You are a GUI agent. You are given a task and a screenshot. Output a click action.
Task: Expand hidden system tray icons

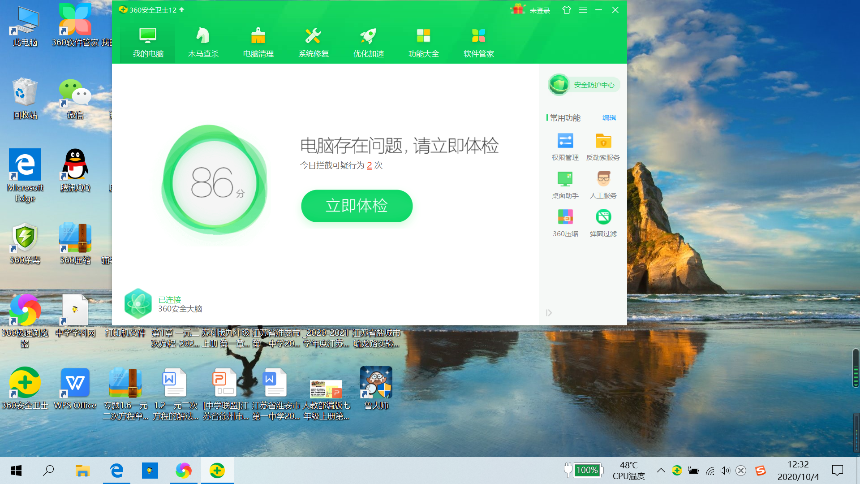(x=661, y=471)
